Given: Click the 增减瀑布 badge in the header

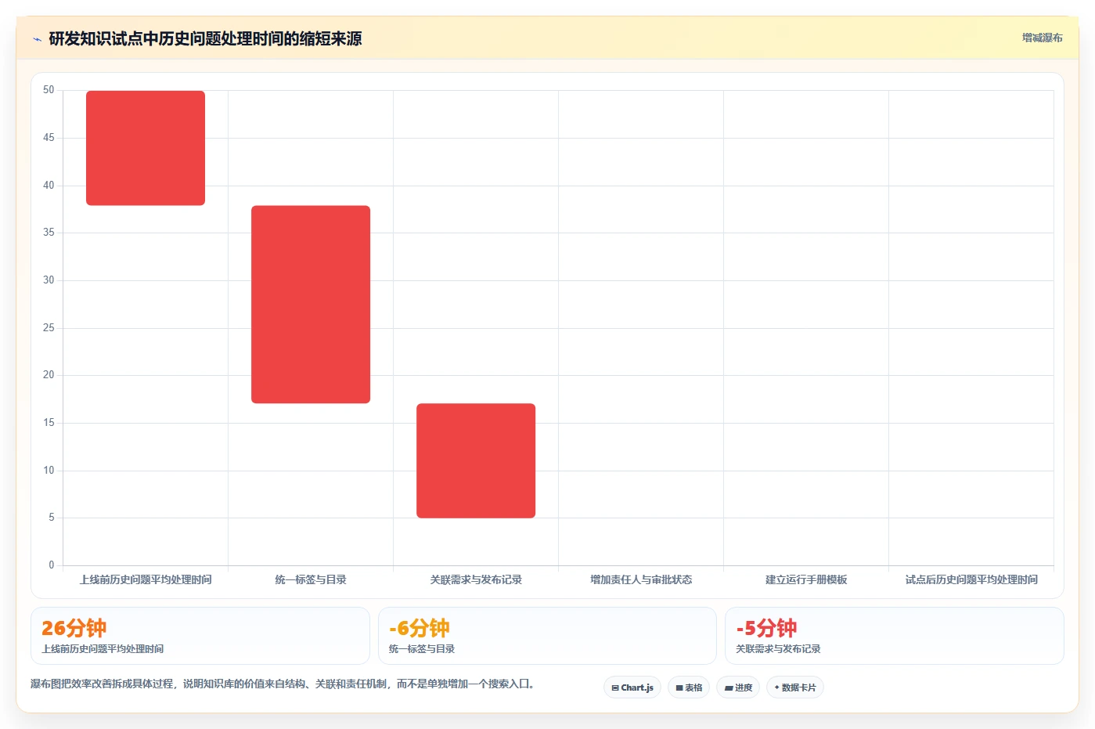Looking at the screenshot, I should [1042, 38].
